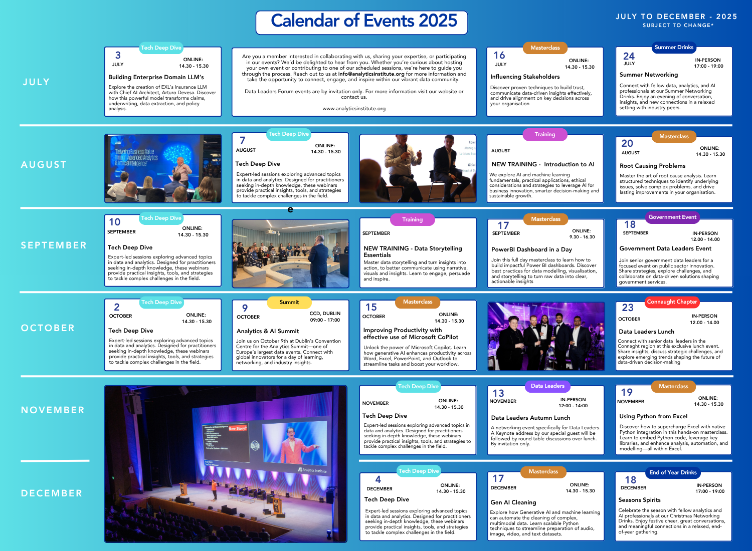Click the Masterclass tag on 17 December card
The height and width of the screenshot is (551, 752).
[x=543, y=472]
